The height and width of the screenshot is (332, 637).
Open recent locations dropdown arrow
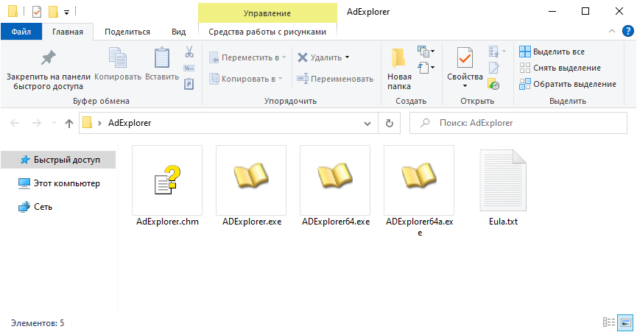(x=54, y=123)
